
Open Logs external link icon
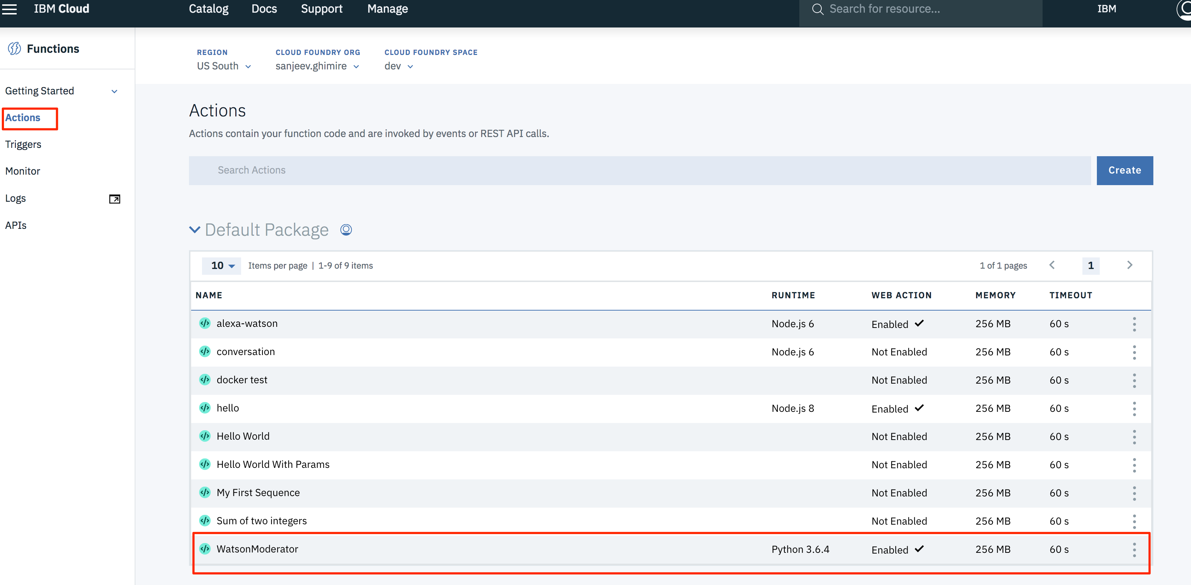tap(114, 199)
